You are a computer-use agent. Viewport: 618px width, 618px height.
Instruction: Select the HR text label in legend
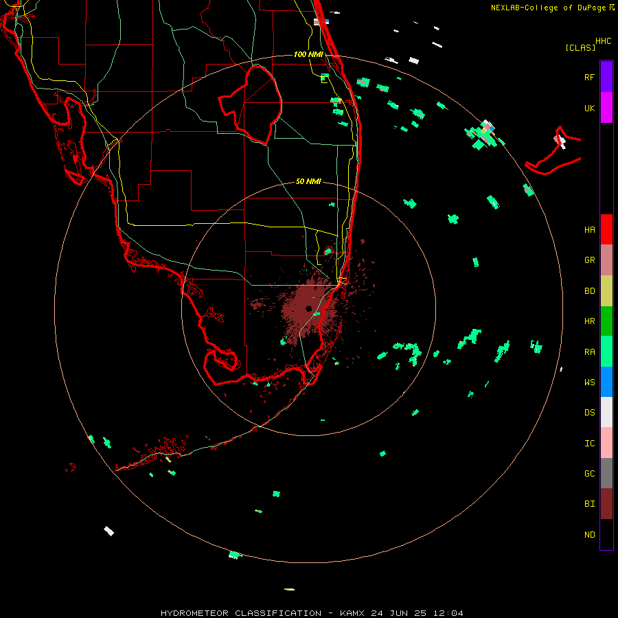tap(589, 321)
